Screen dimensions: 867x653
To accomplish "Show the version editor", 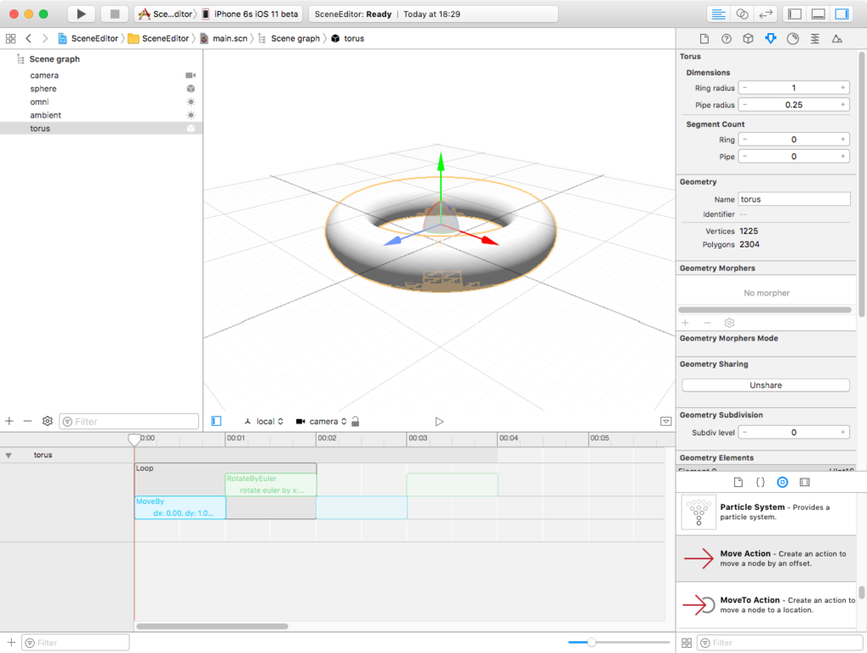I will [x=765, y=14].
